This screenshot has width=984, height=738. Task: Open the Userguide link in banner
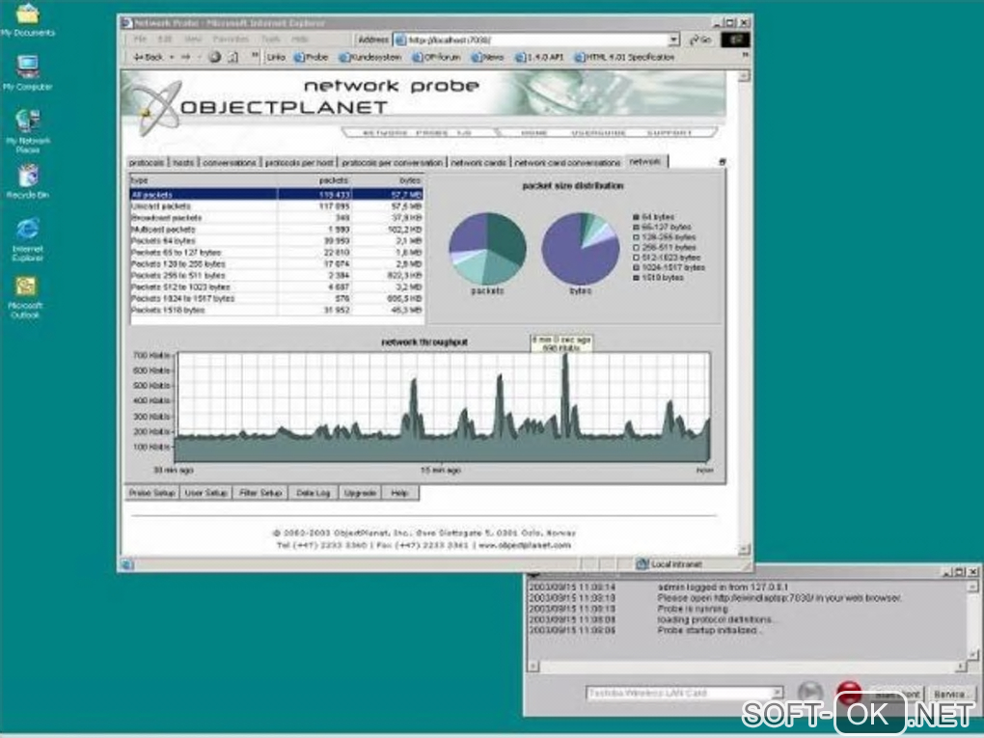pos(598,133)
